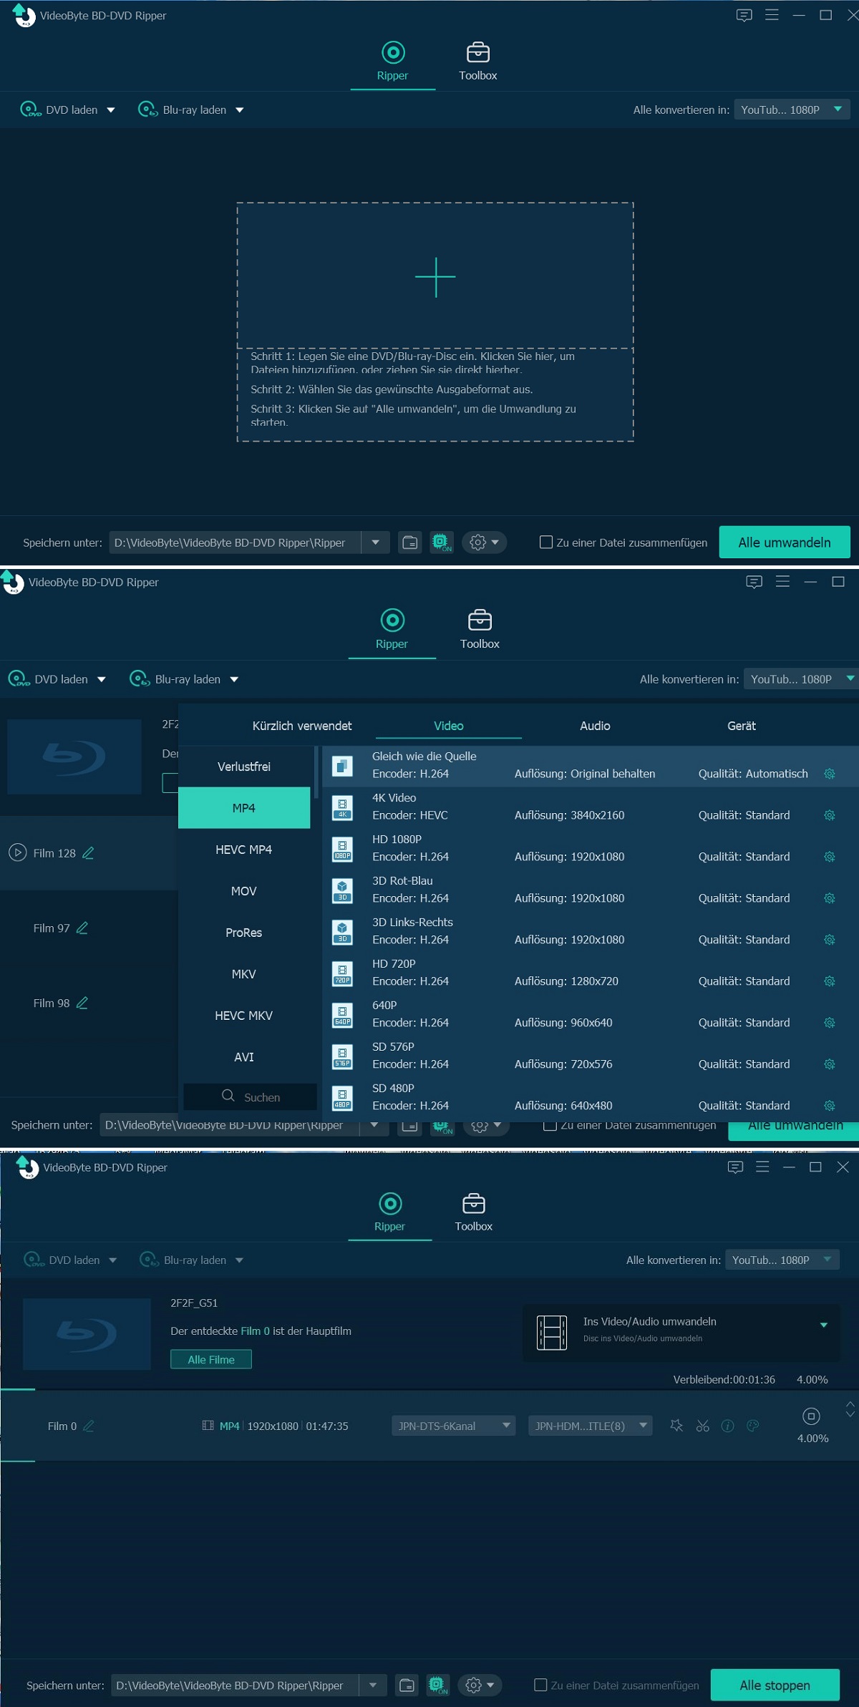Click the save path field in the empty start window

(236, 543)
